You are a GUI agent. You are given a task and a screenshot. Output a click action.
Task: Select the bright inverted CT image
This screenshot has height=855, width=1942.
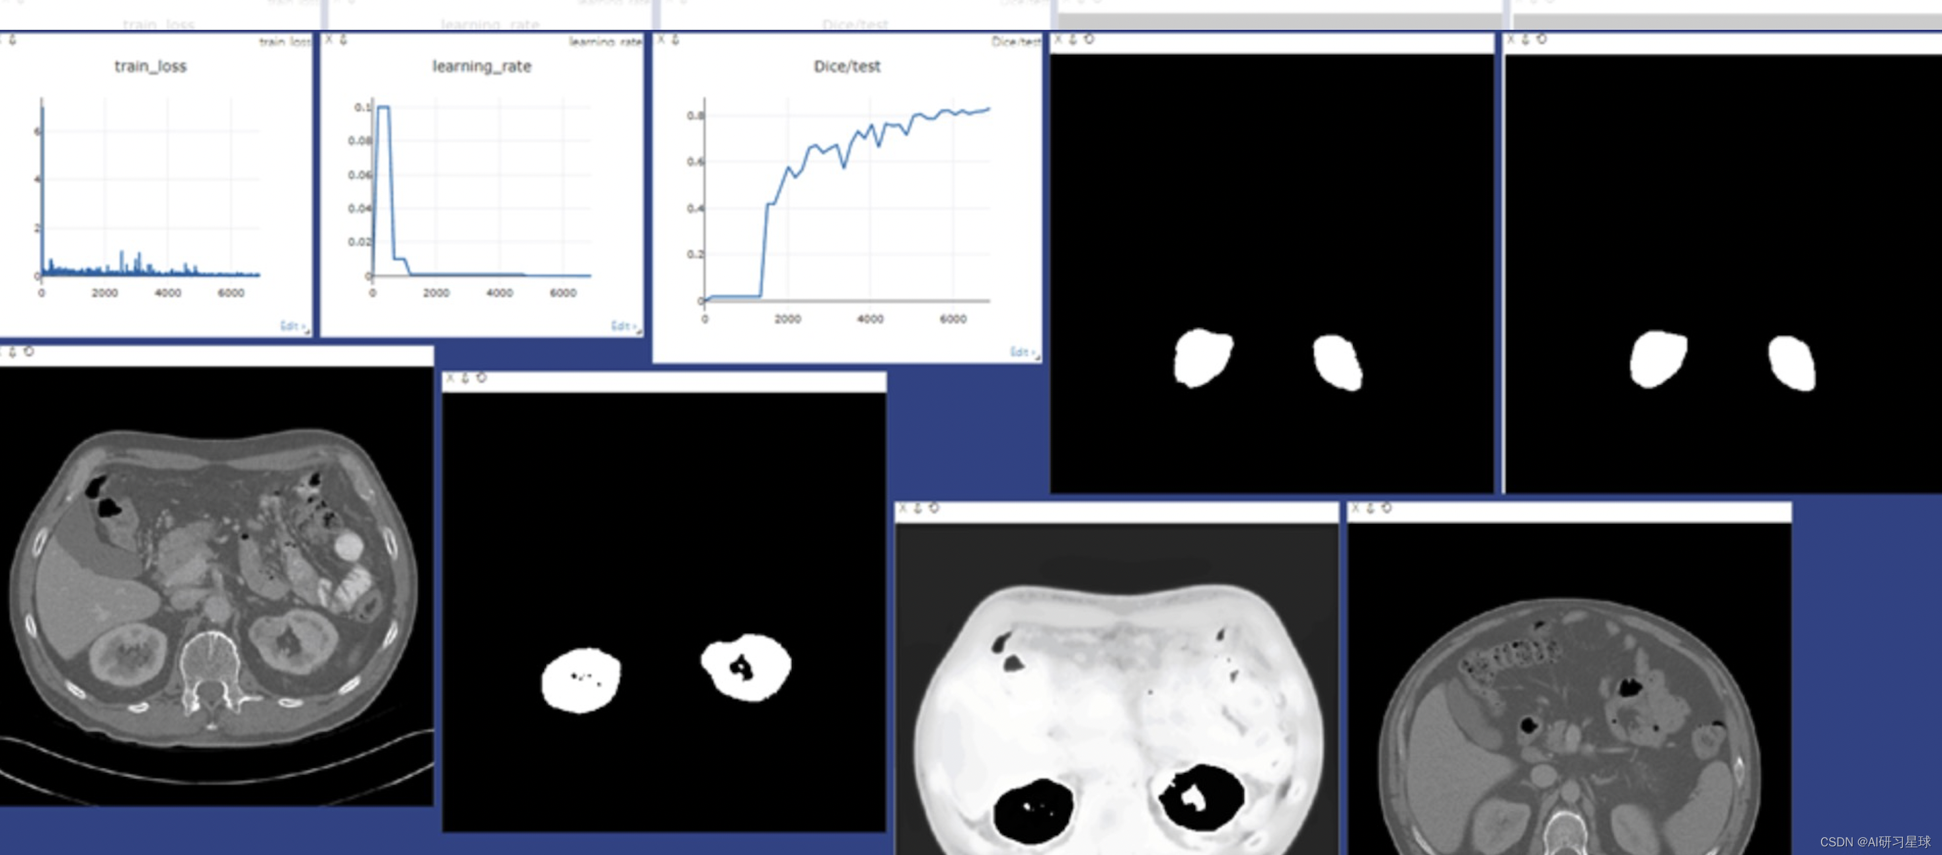click(1116, 689)
